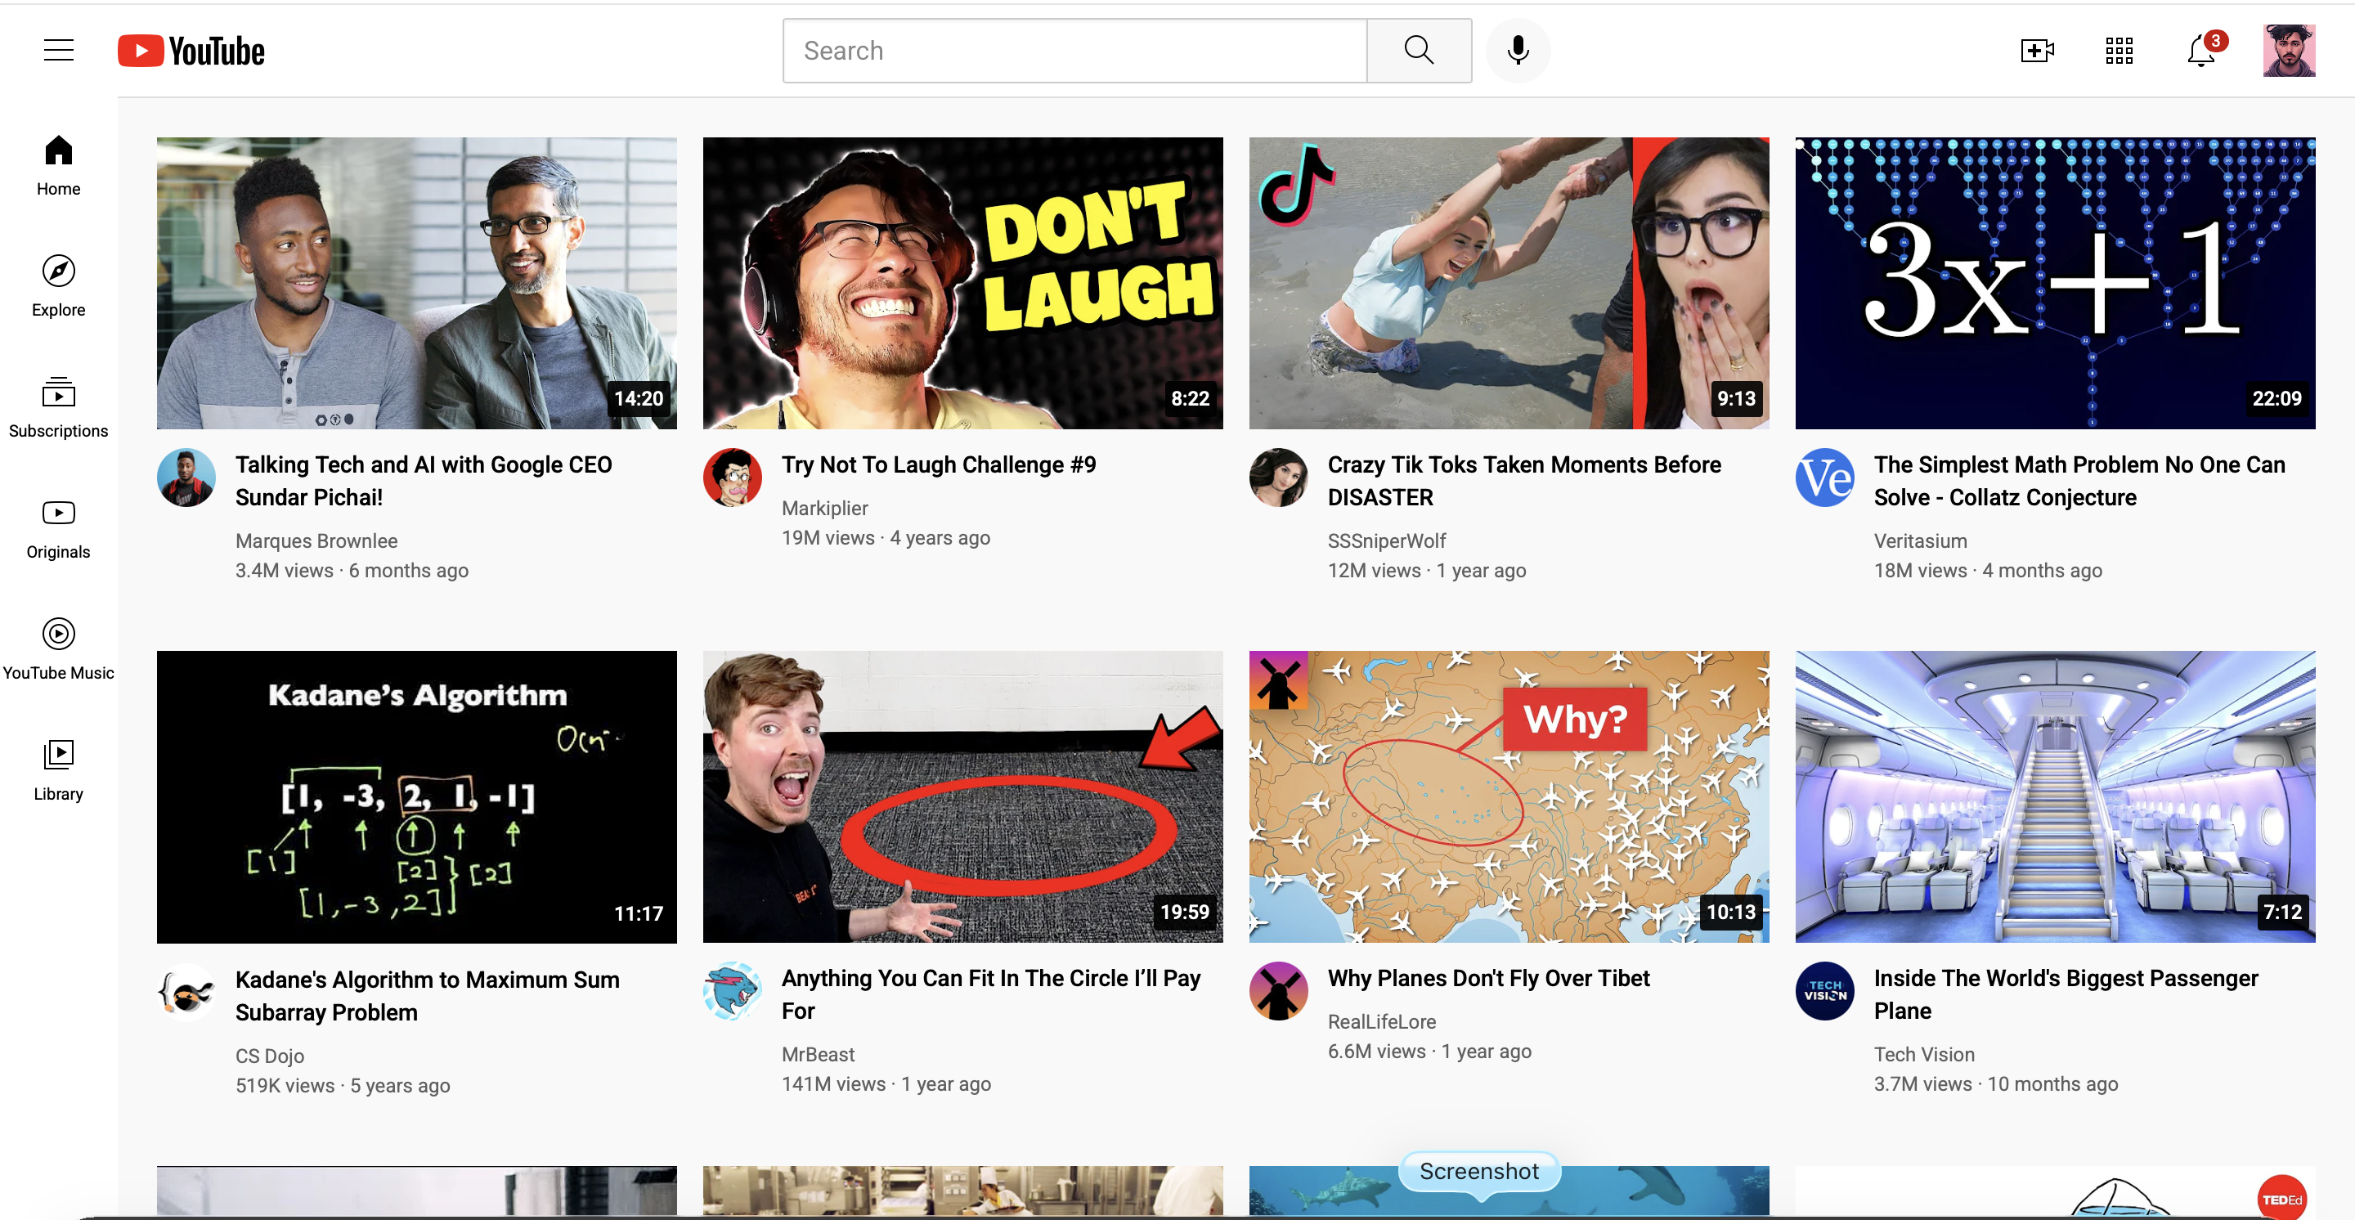
Task: Open Tech Vision channel avatar
Action: pos(1823,990)
